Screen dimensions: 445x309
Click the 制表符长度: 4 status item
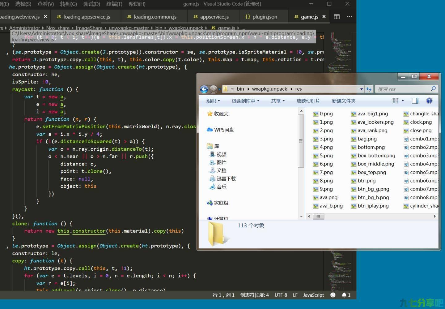pyautogui.click(x=254, y=295)
